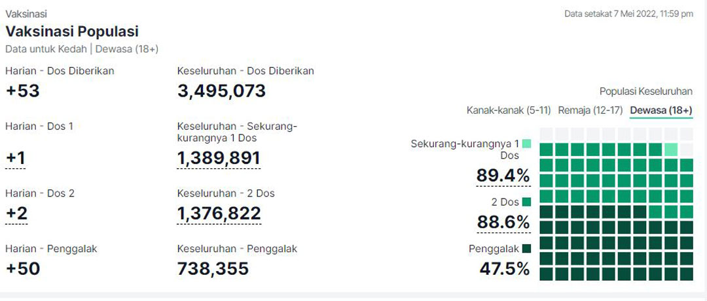Click the underlined 88.6% percentage value

(x=503, y=222)
